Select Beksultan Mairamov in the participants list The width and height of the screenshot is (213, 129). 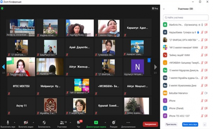(x=185, y=93)
